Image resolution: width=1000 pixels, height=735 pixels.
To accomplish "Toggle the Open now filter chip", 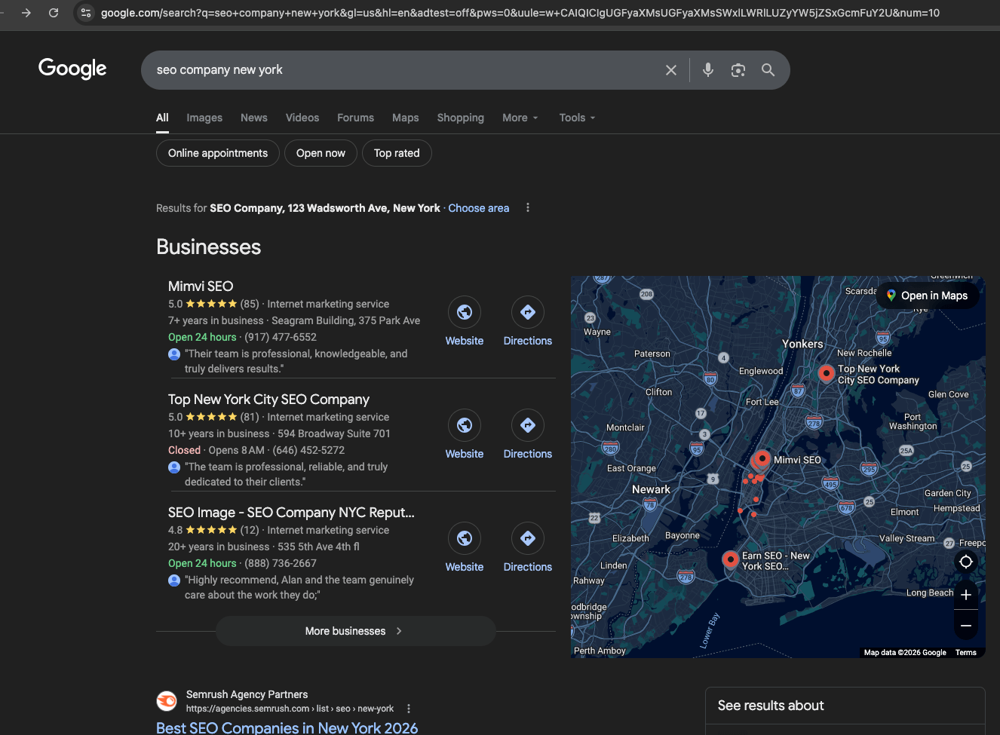I will pos(321,153).
